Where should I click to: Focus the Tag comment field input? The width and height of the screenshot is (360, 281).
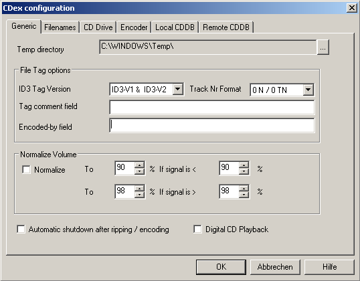tap(212, 107)
